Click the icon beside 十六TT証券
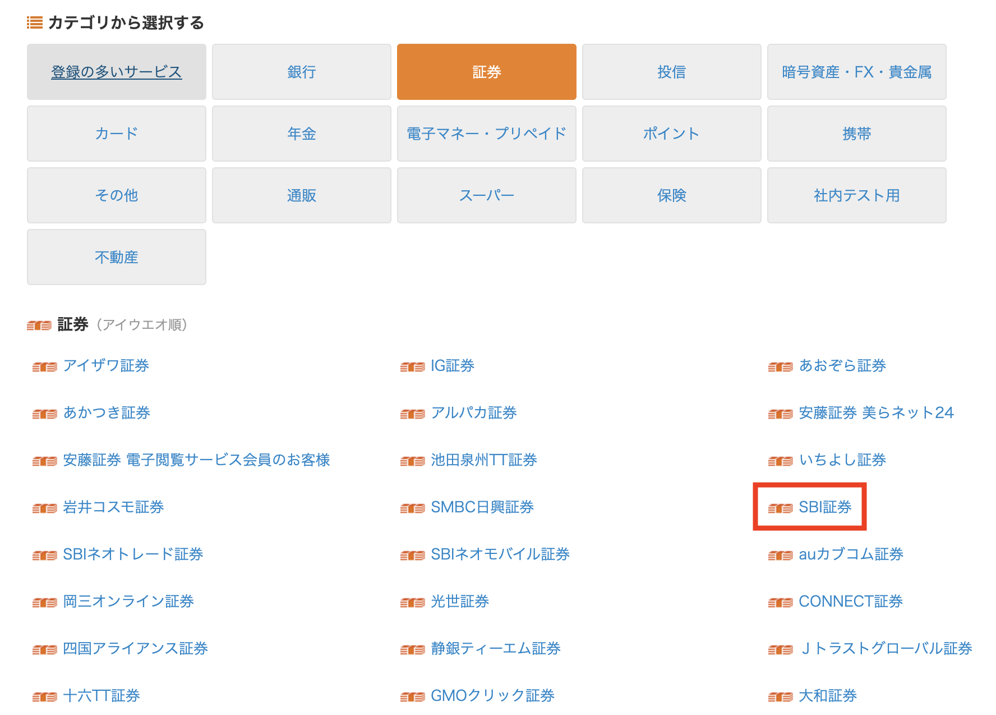Viewport: 996px width, 715px height. tap(45, 697)
